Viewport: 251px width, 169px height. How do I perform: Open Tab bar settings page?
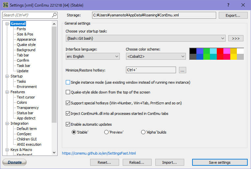23,55
